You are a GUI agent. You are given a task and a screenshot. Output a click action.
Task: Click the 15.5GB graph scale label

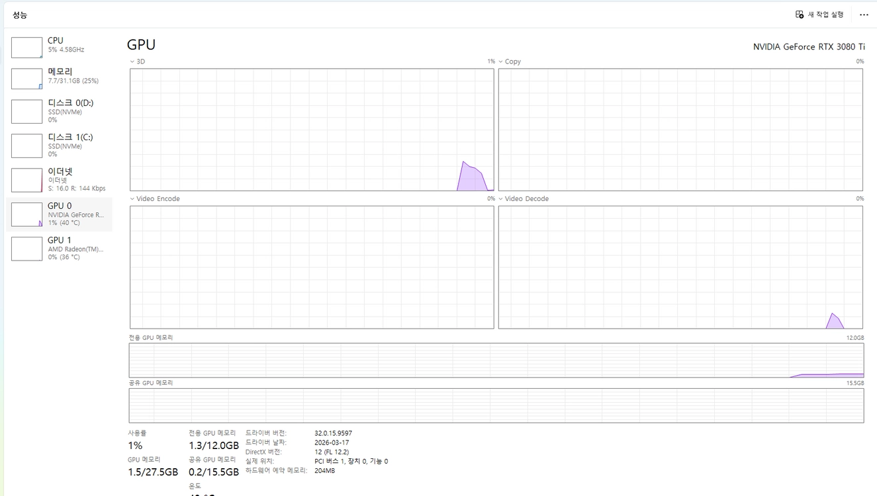pos(856,383)
